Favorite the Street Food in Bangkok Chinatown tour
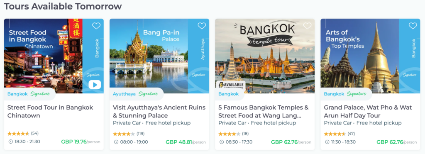 96,26
